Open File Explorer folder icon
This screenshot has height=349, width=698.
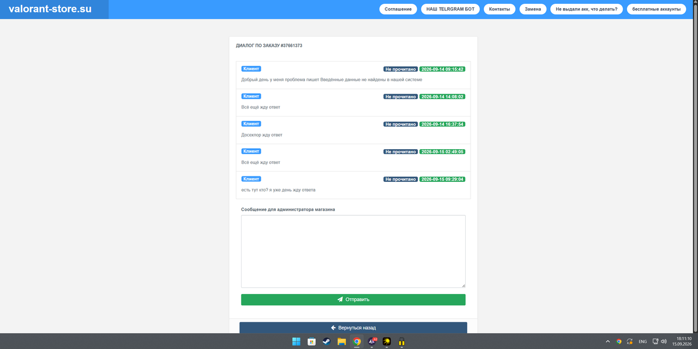coord(342,342)
